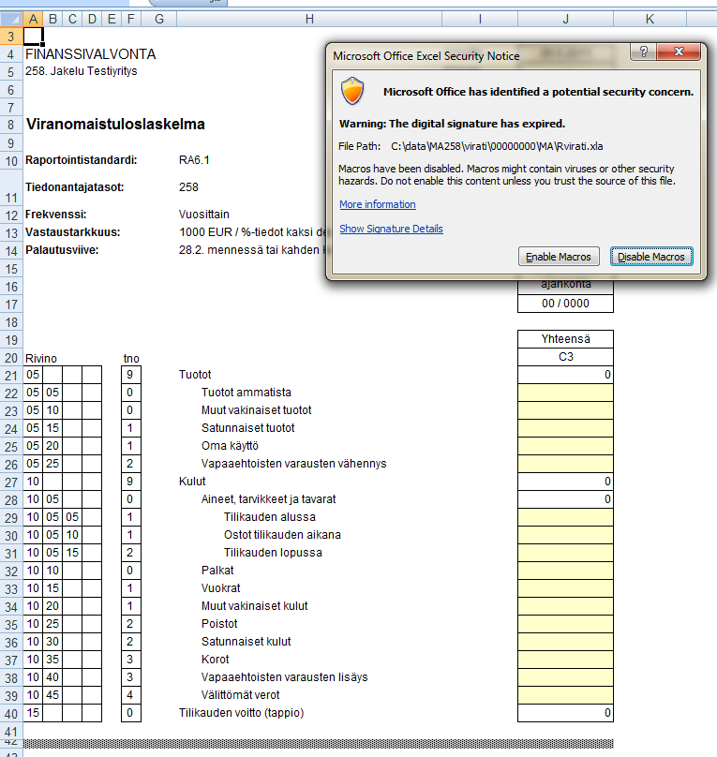Click the Vastaustarkkuus label

73,231
